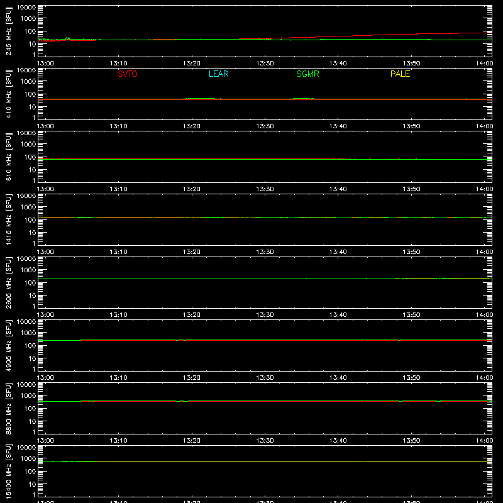The width and height of the screenshot is (503, 503).
Task: Click the 10000 y-axis label on 8800 MHz plot
Action: point(26,385)
